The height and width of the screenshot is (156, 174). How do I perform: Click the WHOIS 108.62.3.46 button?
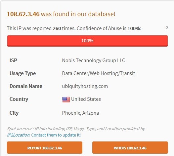coord(130,148)
